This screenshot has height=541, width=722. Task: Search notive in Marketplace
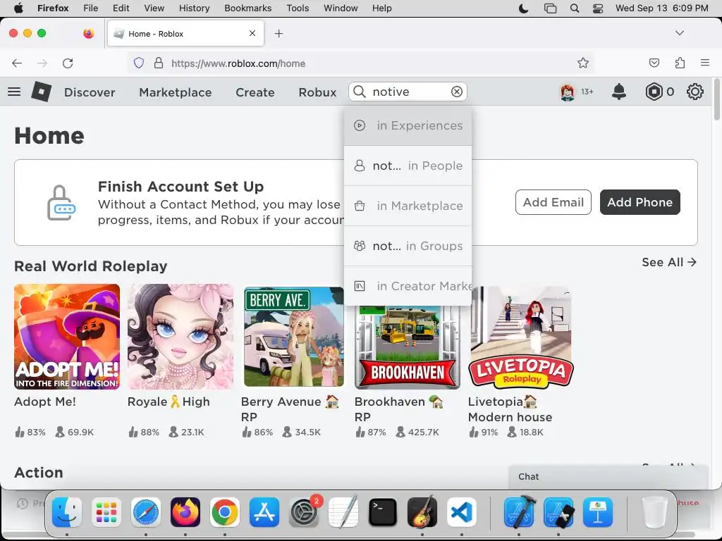pos(408,206)
